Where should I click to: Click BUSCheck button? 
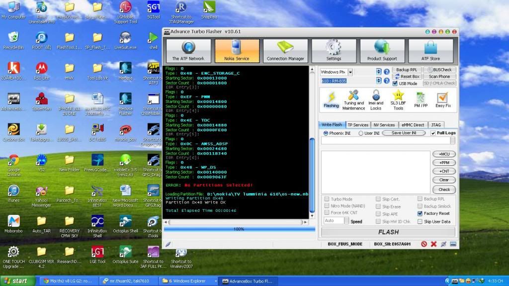(439, 70)
